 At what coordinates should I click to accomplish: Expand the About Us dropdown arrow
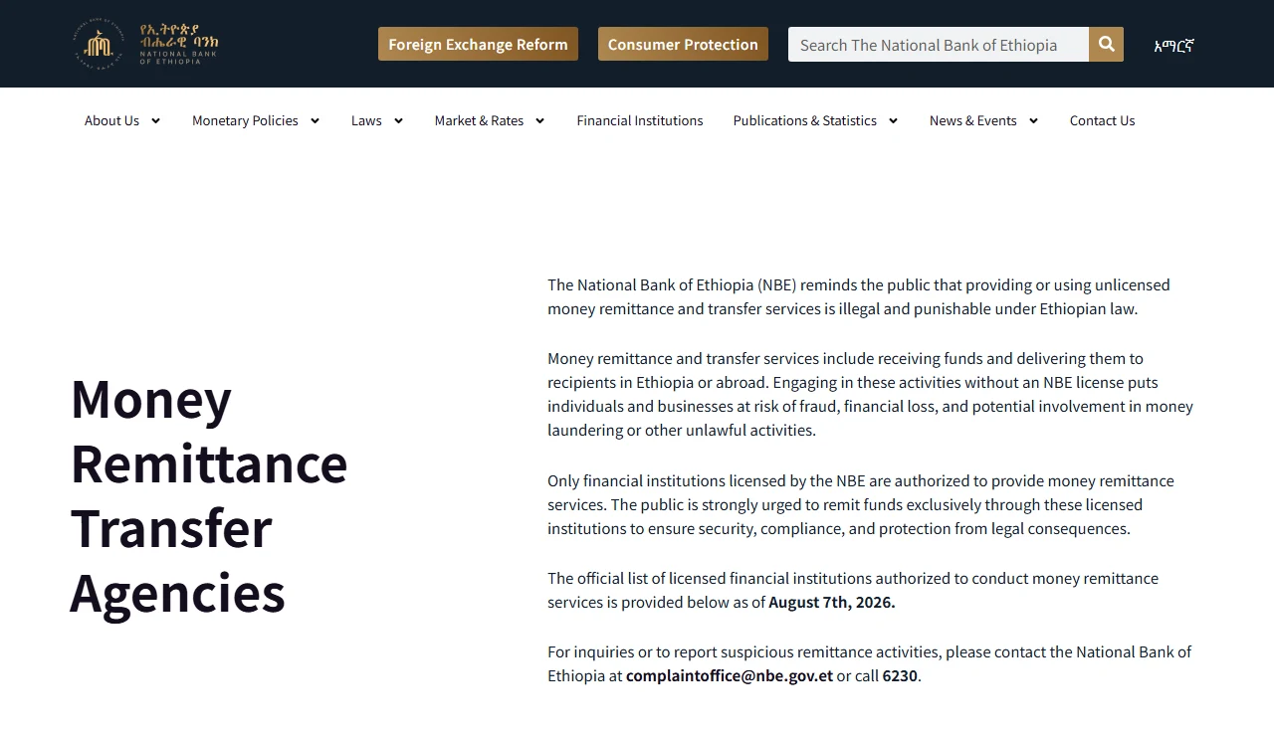point(155,120)
